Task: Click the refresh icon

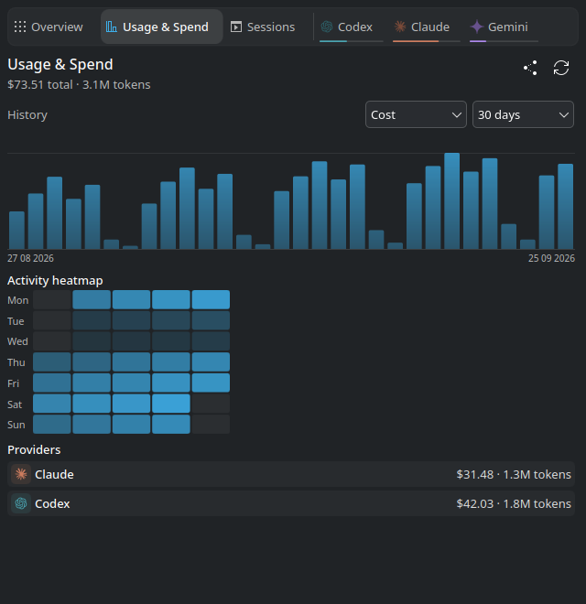Action: click(561, 69)
